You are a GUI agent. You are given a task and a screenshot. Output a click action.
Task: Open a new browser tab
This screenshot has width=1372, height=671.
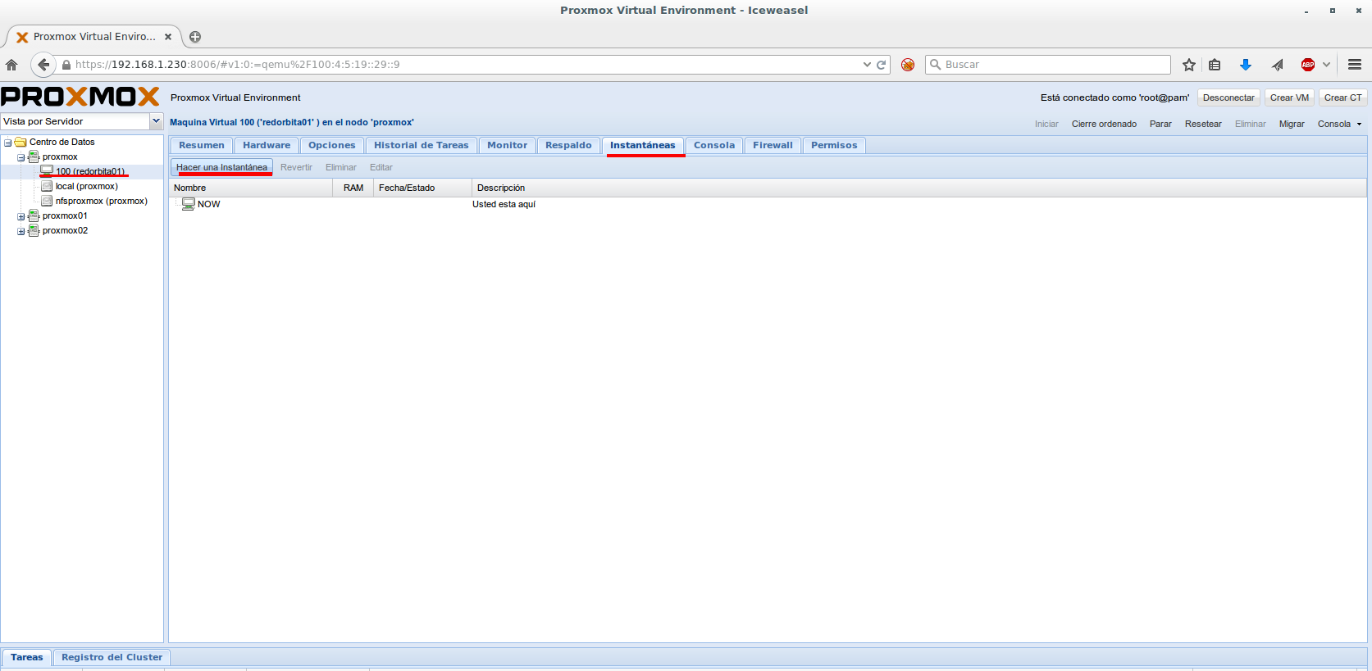coord(195,37)
